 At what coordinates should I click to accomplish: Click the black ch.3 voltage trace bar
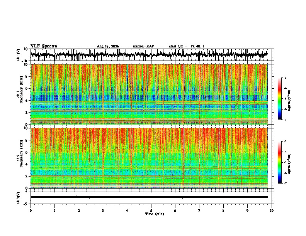coord(149,197)
